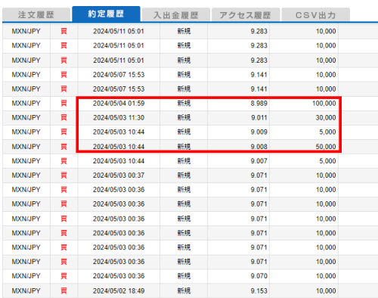Image resolution: width=378 pixels, height=298 pixels.
Task: Click the date 2024/05/03 11:30
Action: [119, 118]
